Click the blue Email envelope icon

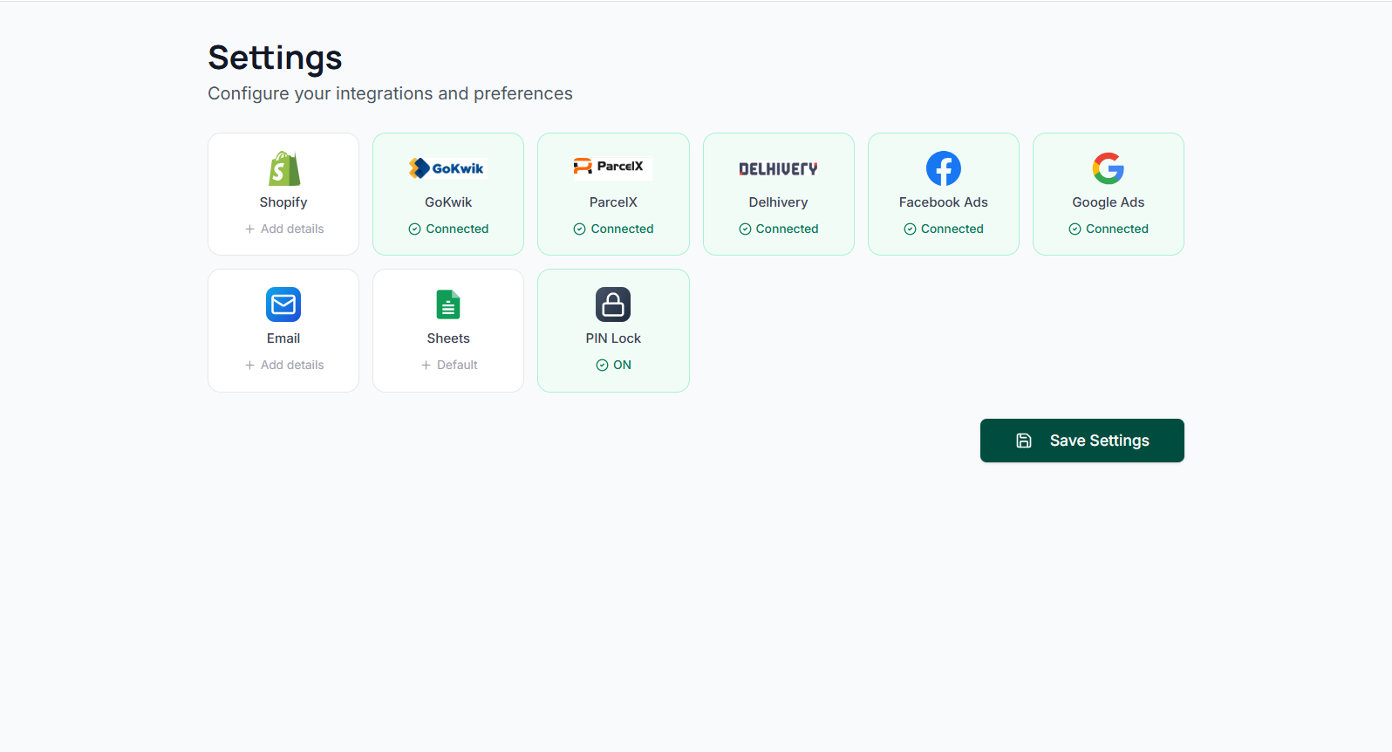click(x=283, y=304)
